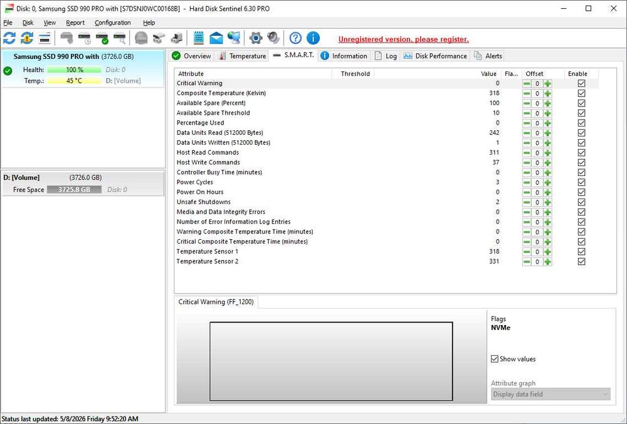Uncheck Enable for Critical Warning
Screen dimensions: 627x424
click(581, 83)
